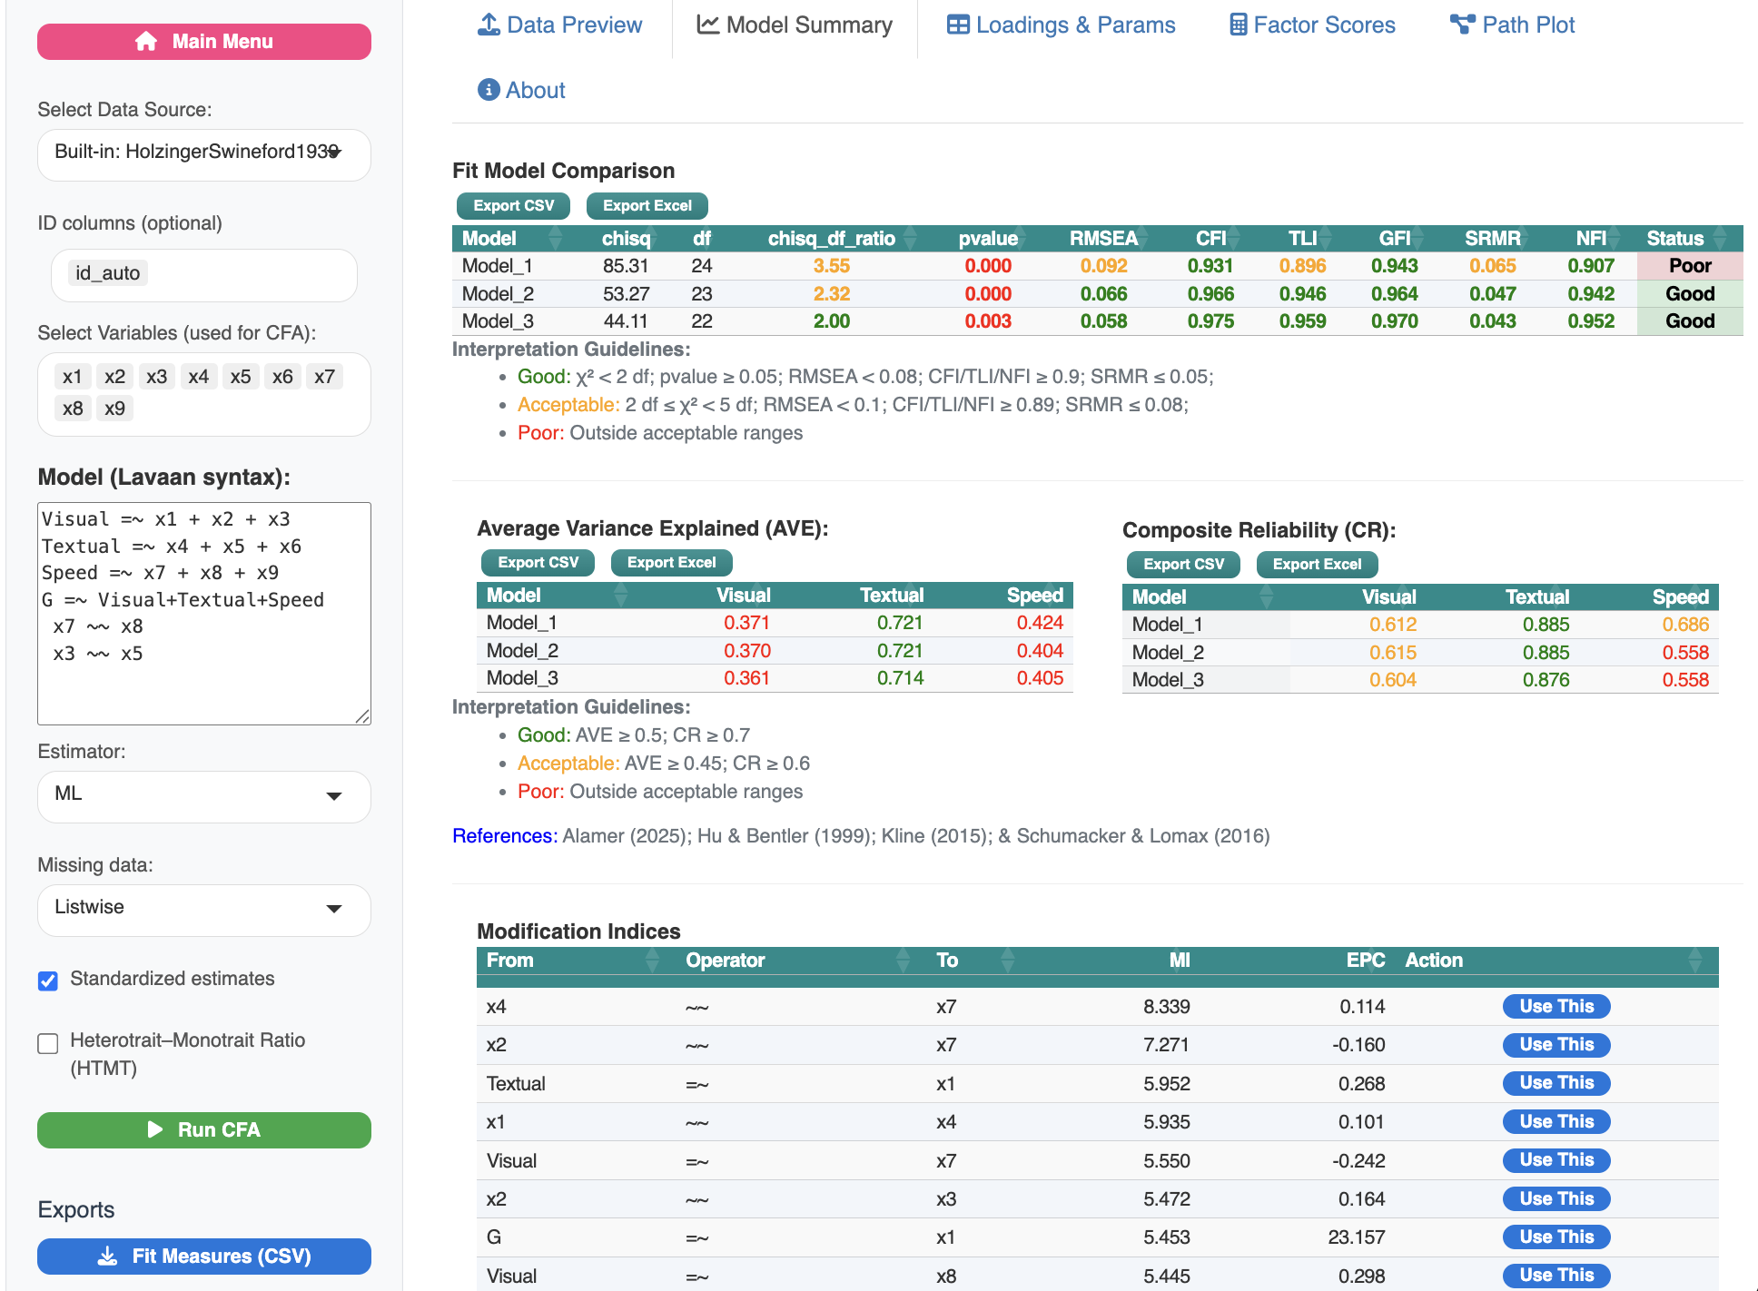Expand the Estimator ML dropdown

click(x=203, y=795)
